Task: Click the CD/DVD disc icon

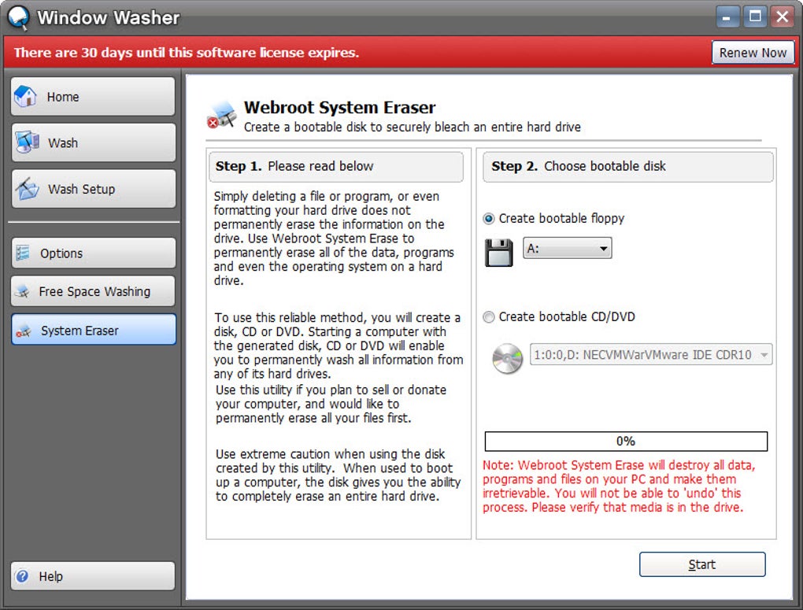Action: pyautogui.click(x=507, y=359)
